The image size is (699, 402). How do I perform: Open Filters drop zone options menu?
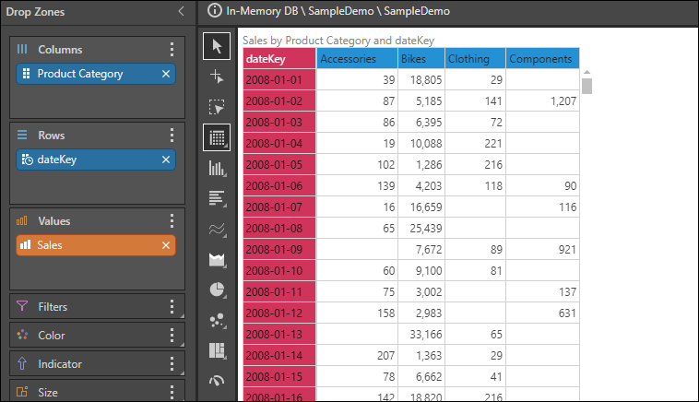[172, 307]
